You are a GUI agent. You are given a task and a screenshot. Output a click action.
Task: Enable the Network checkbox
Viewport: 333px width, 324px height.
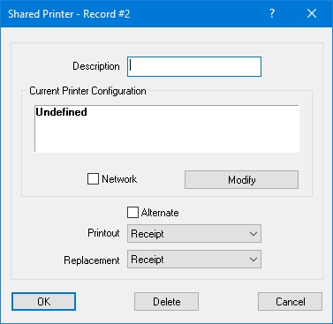pos(93,179)
